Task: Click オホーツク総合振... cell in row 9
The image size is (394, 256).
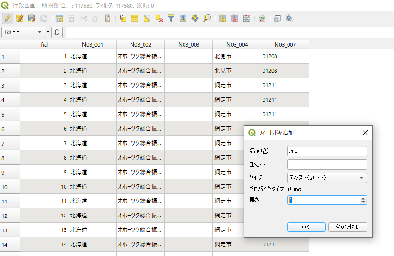Action: (x=141, y=172)
